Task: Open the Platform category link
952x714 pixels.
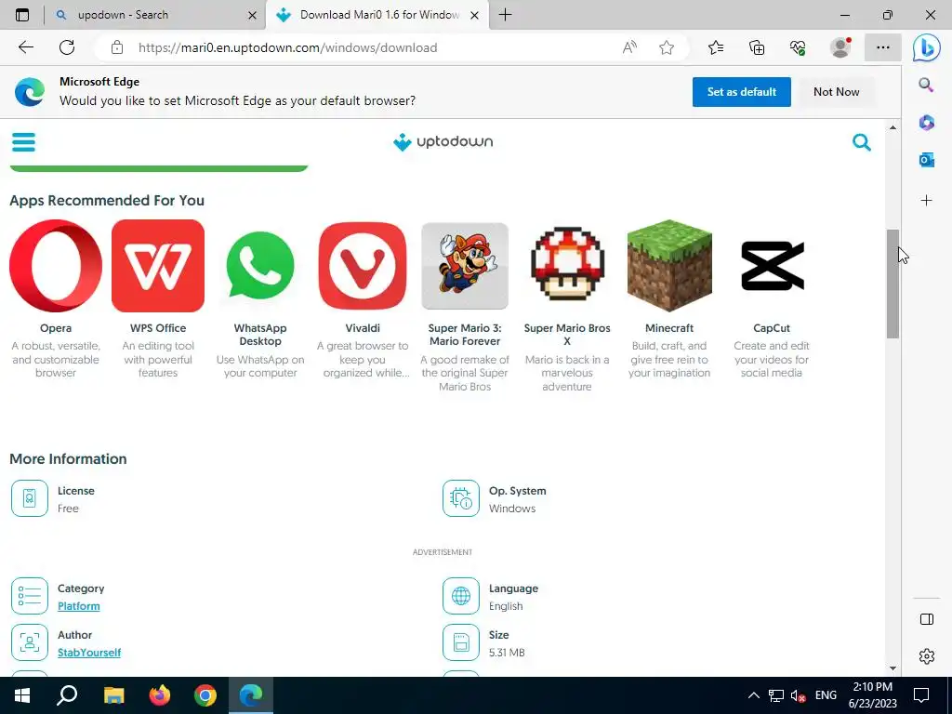Action: (x=79, y=606)
